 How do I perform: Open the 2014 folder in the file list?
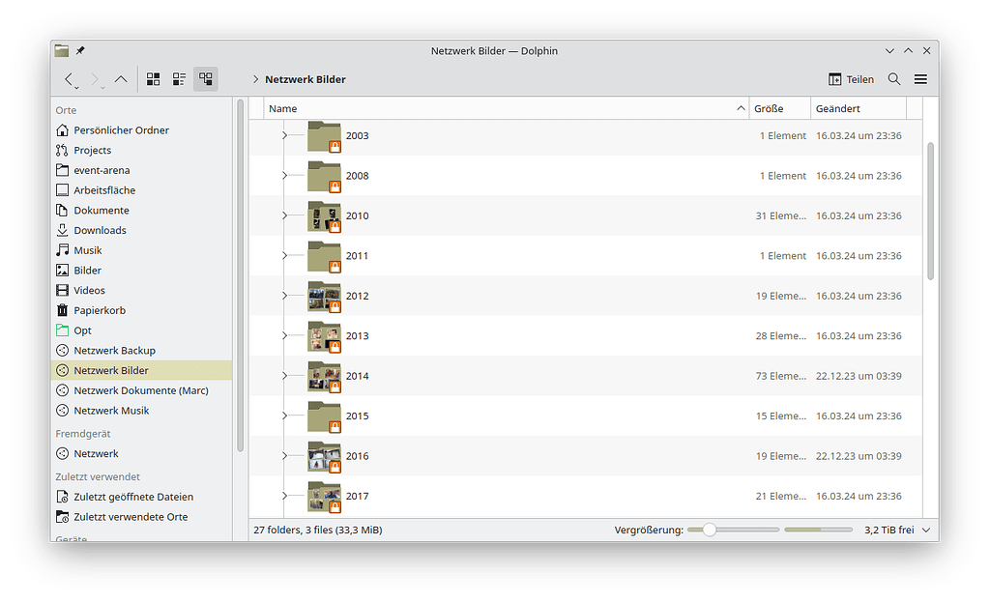tap(357, 376)
